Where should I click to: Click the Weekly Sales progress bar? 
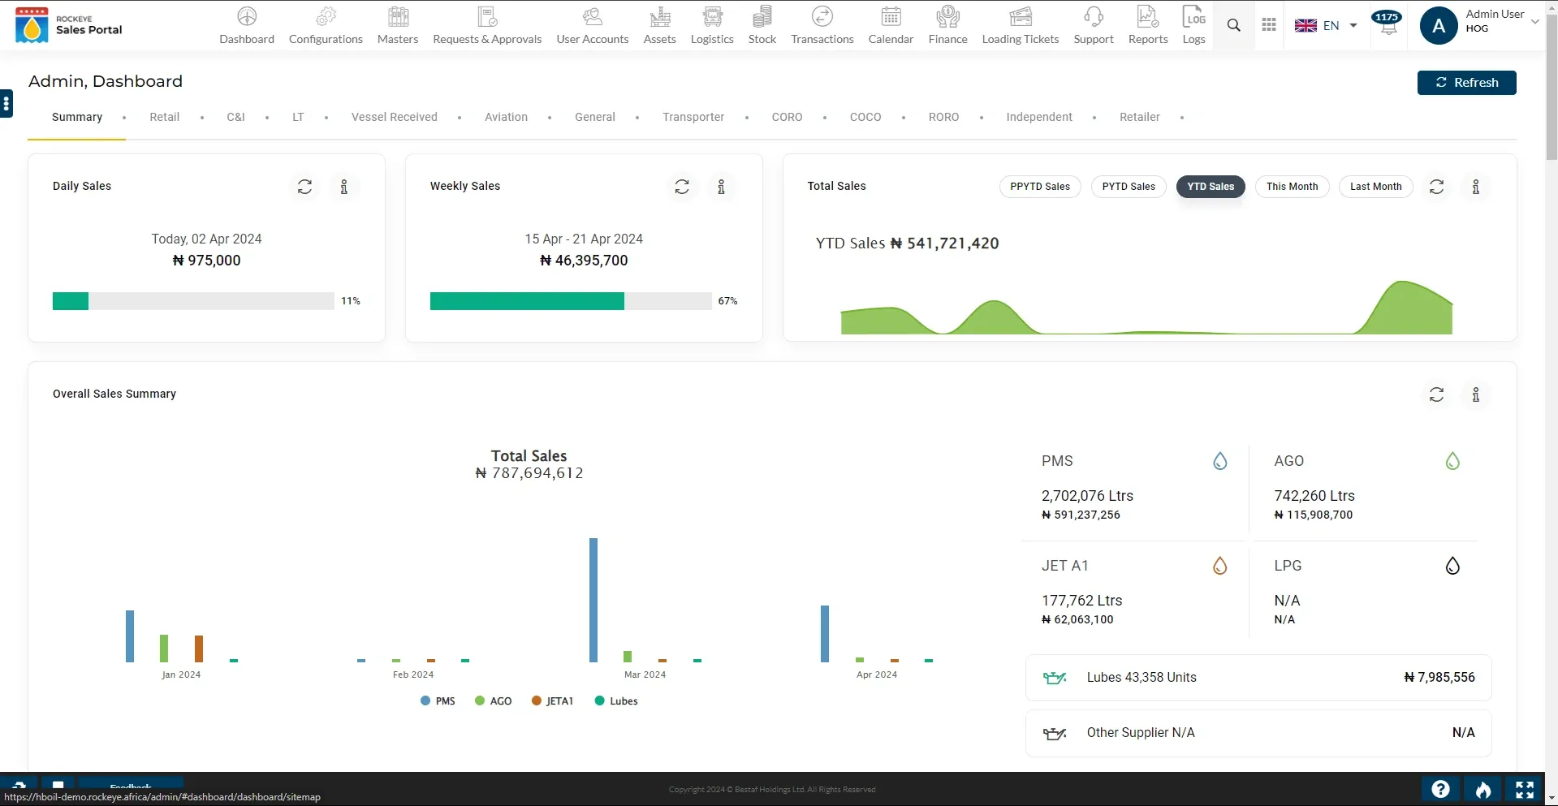(x=570, y=301)
